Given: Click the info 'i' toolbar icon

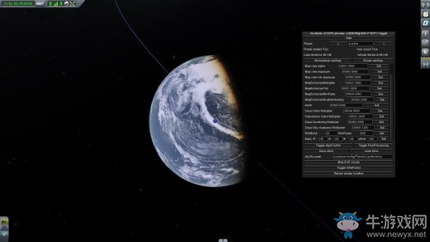Looking at the screenshot, I should click(x=425, y=33).
